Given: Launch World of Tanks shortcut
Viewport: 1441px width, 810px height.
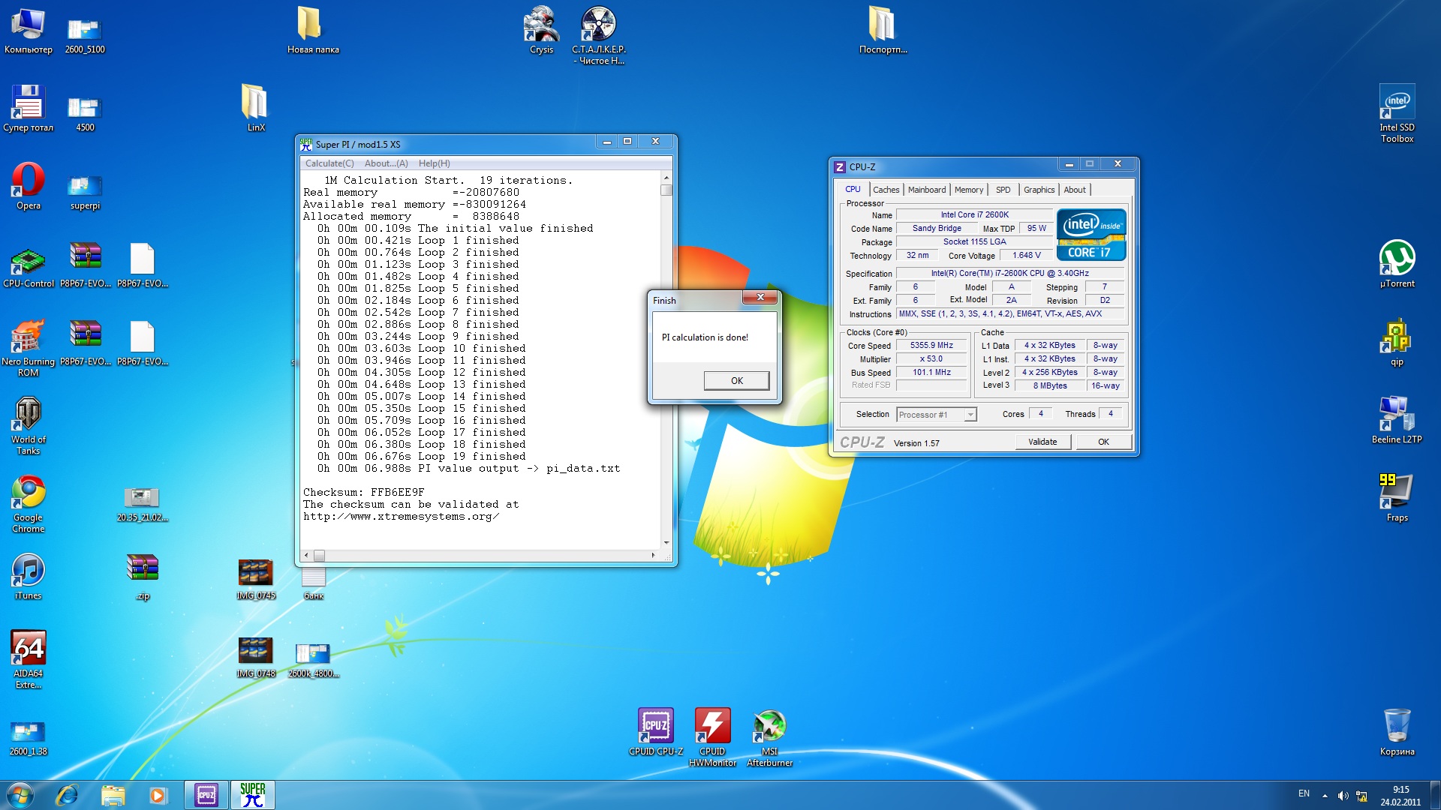Looking at the screenshot, I should tap(28, 426).
